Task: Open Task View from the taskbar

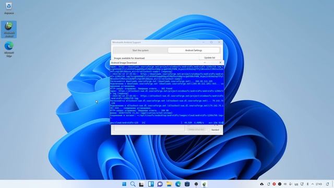Action: click(141, 184)
